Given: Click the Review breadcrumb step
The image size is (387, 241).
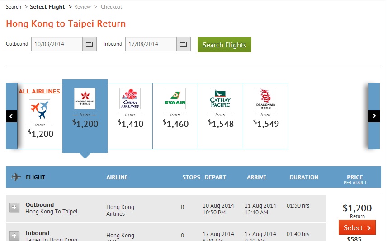Looking at the screenshot, I should (83, 7).
